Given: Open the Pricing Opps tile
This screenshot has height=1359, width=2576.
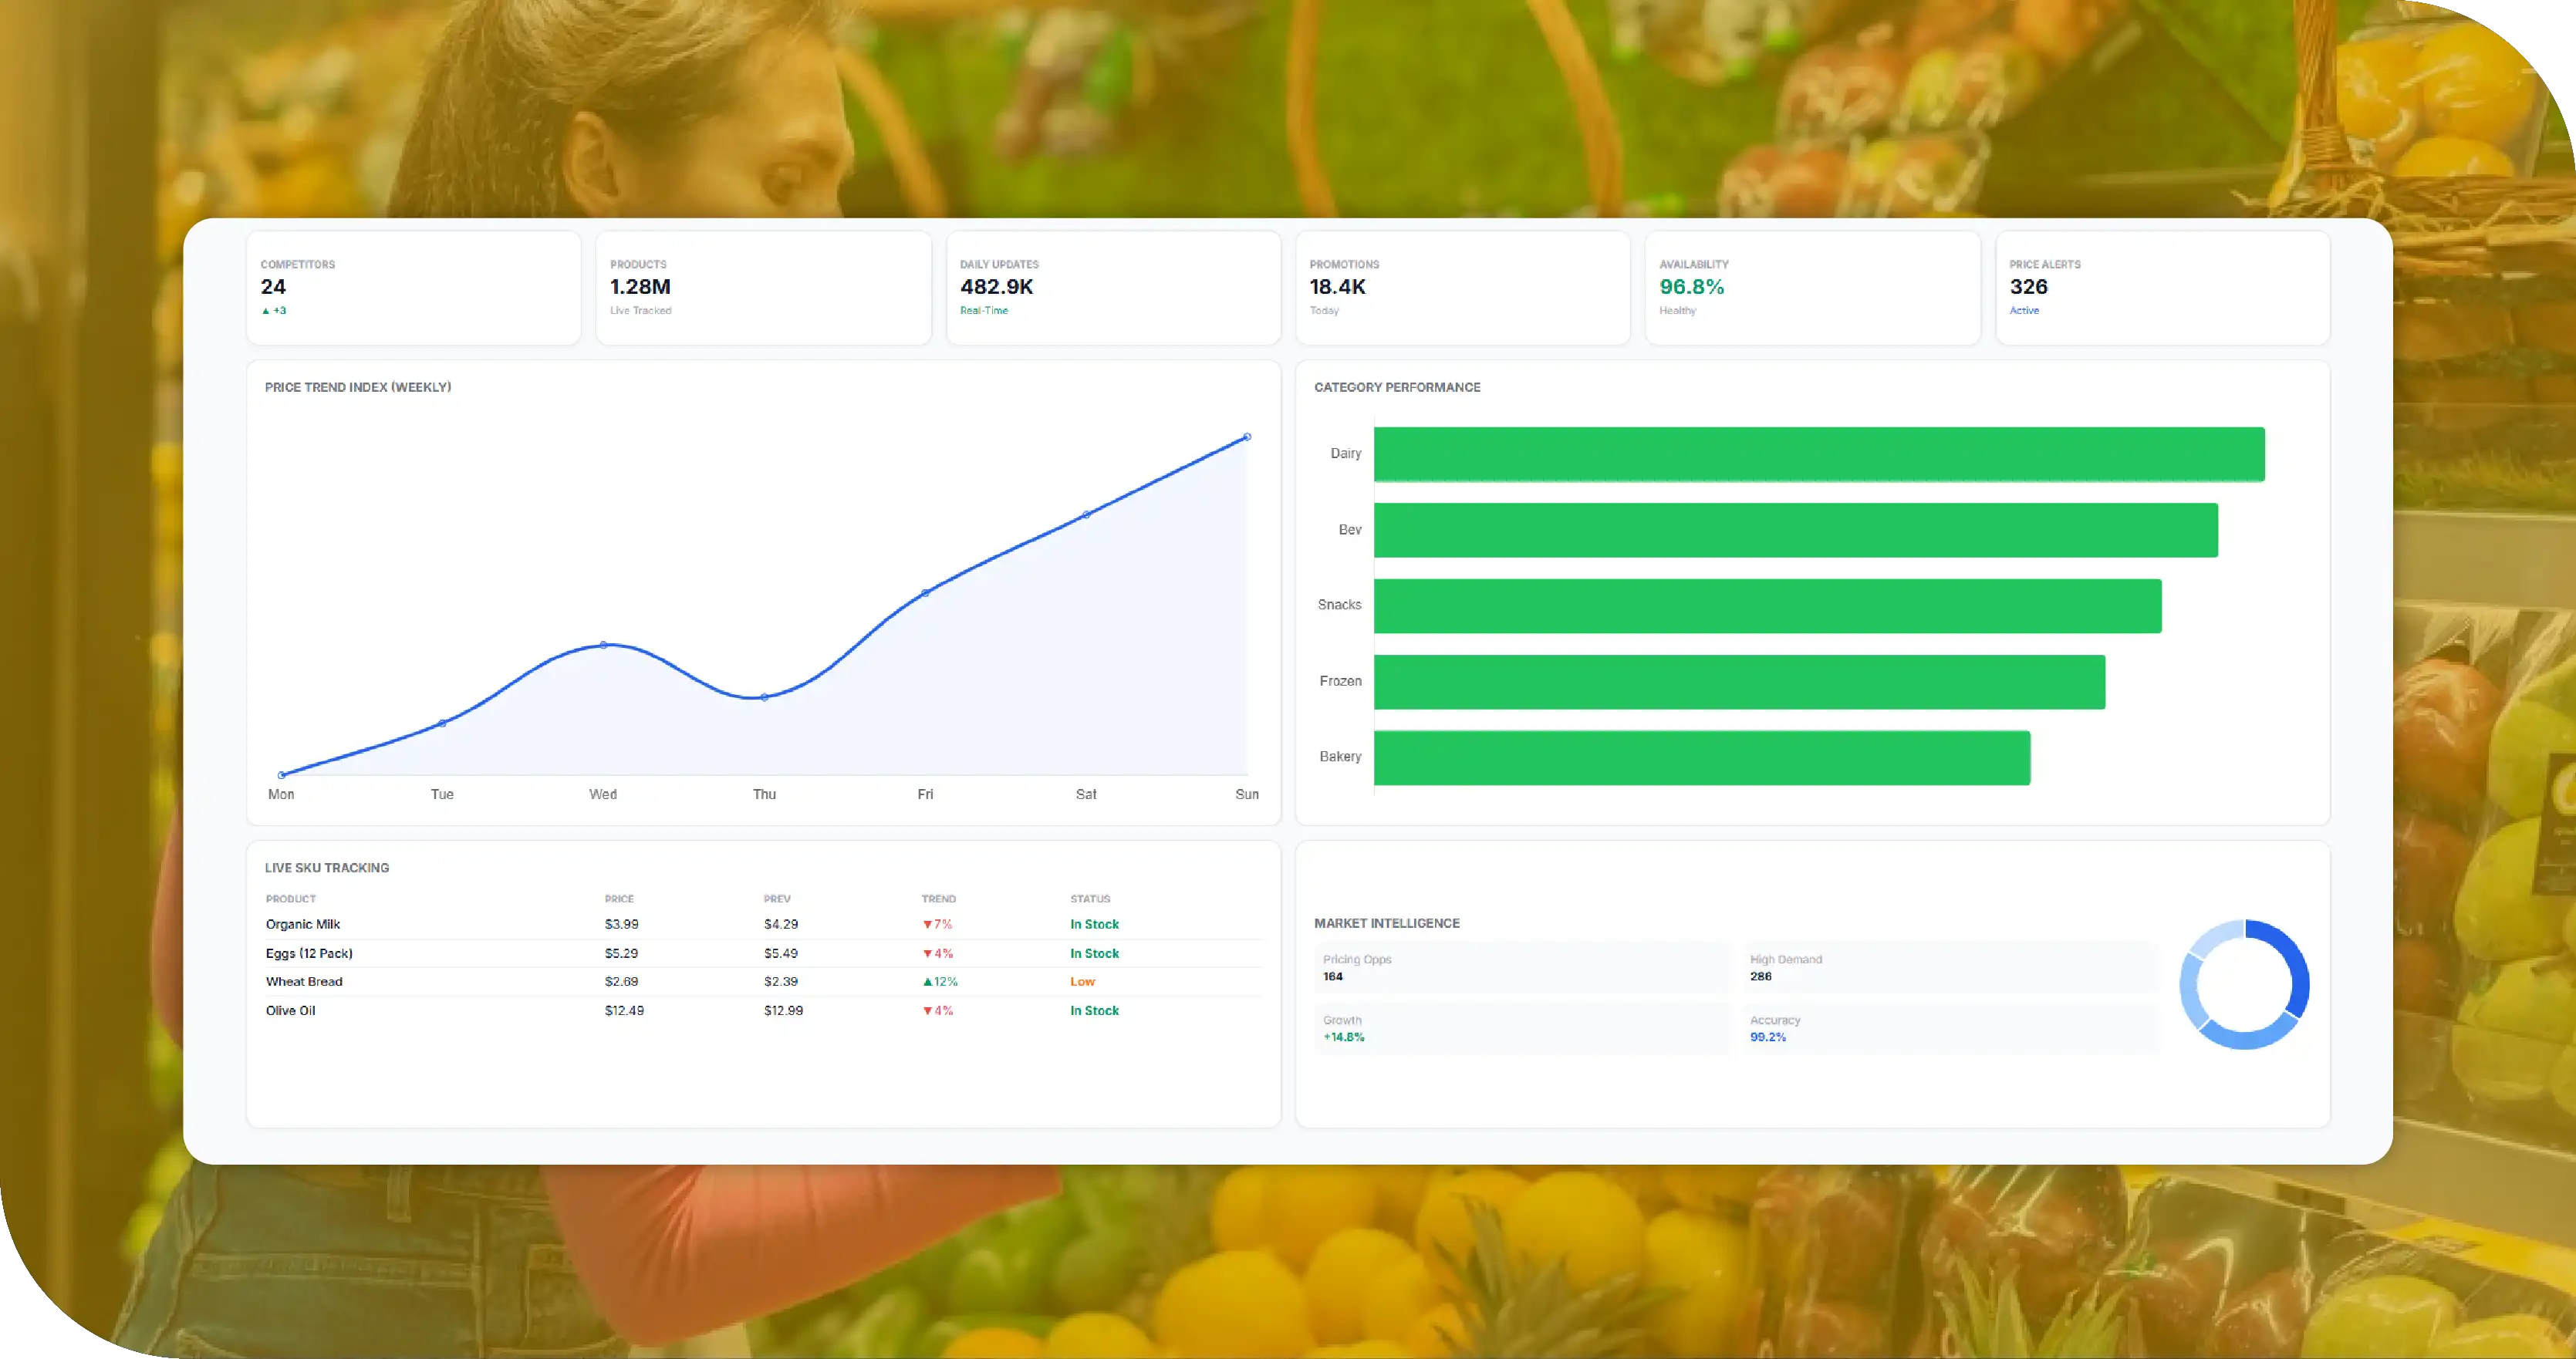Looking at the screenshot, I should [x=1523, y=968].
